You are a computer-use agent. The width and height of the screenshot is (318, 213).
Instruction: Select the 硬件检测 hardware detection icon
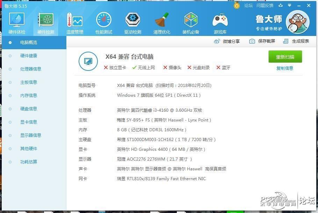46,23
